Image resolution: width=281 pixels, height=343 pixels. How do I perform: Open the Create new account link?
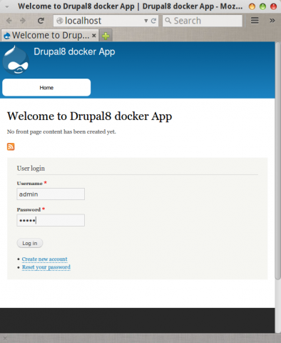coord(44,259)
